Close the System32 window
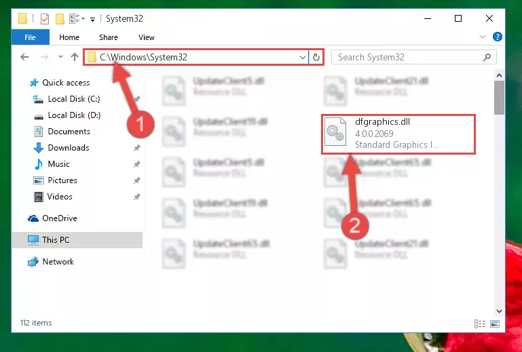 [x=489, y=18]
